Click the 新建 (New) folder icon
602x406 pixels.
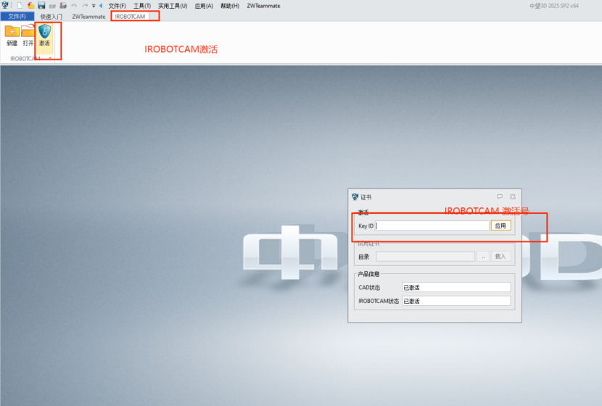[12, 31]
